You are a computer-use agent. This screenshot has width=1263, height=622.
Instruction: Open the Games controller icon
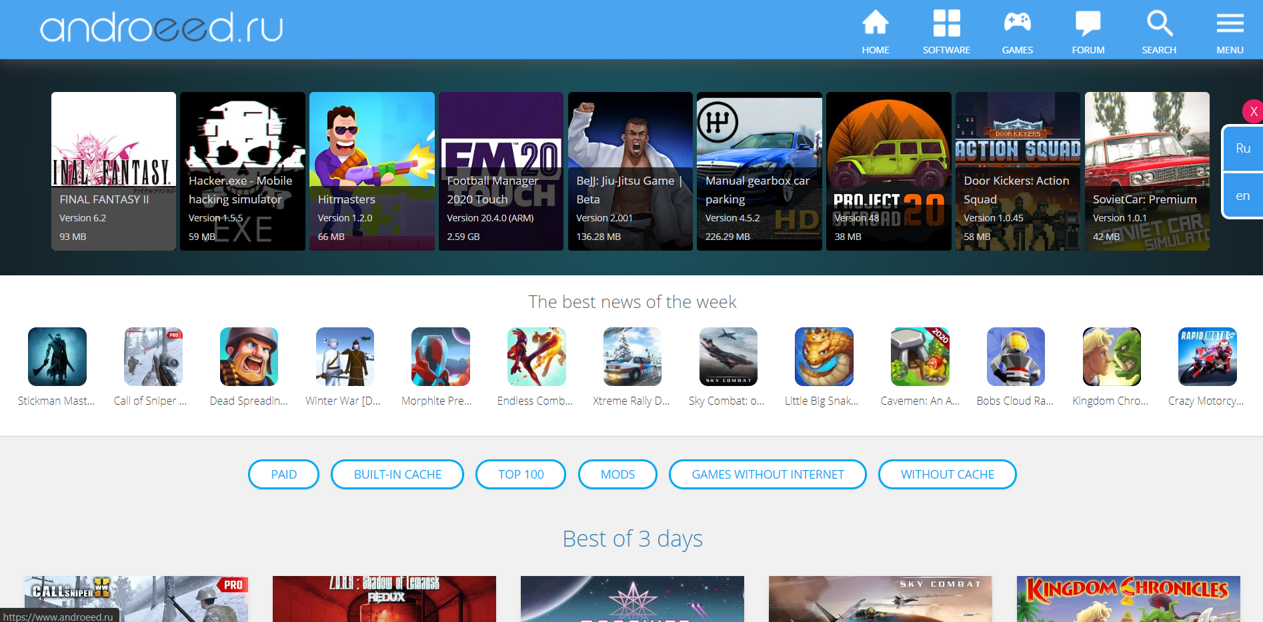[1017, 23]
